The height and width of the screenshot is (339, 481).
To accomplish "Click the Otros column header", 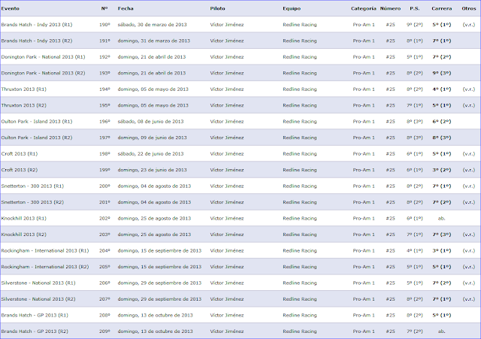I will [469, 8].
